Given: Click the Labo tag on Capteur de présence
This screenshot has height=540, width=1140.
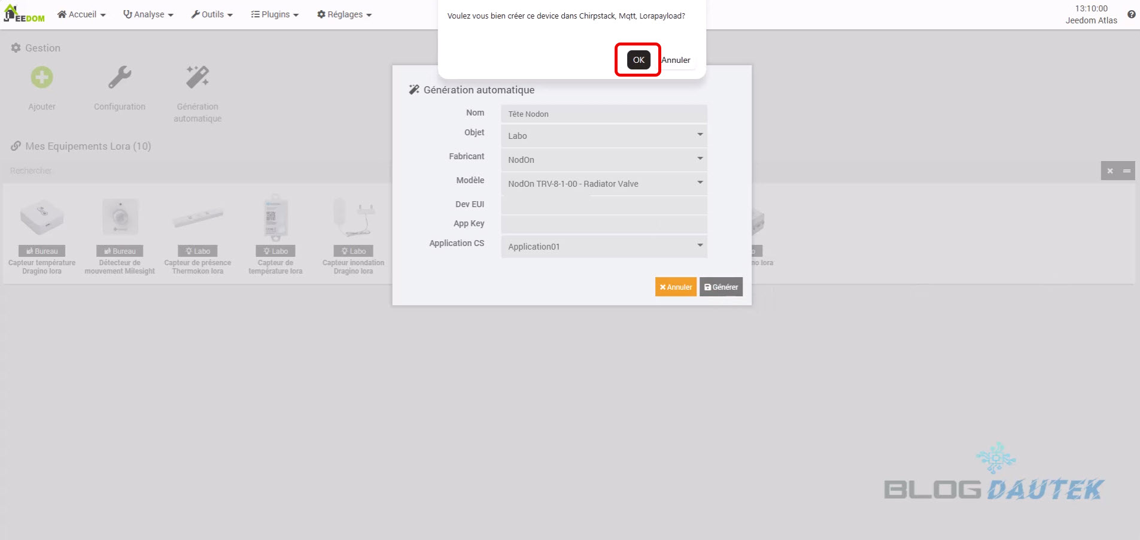Looking at the screenshot, I should (197, 251).
